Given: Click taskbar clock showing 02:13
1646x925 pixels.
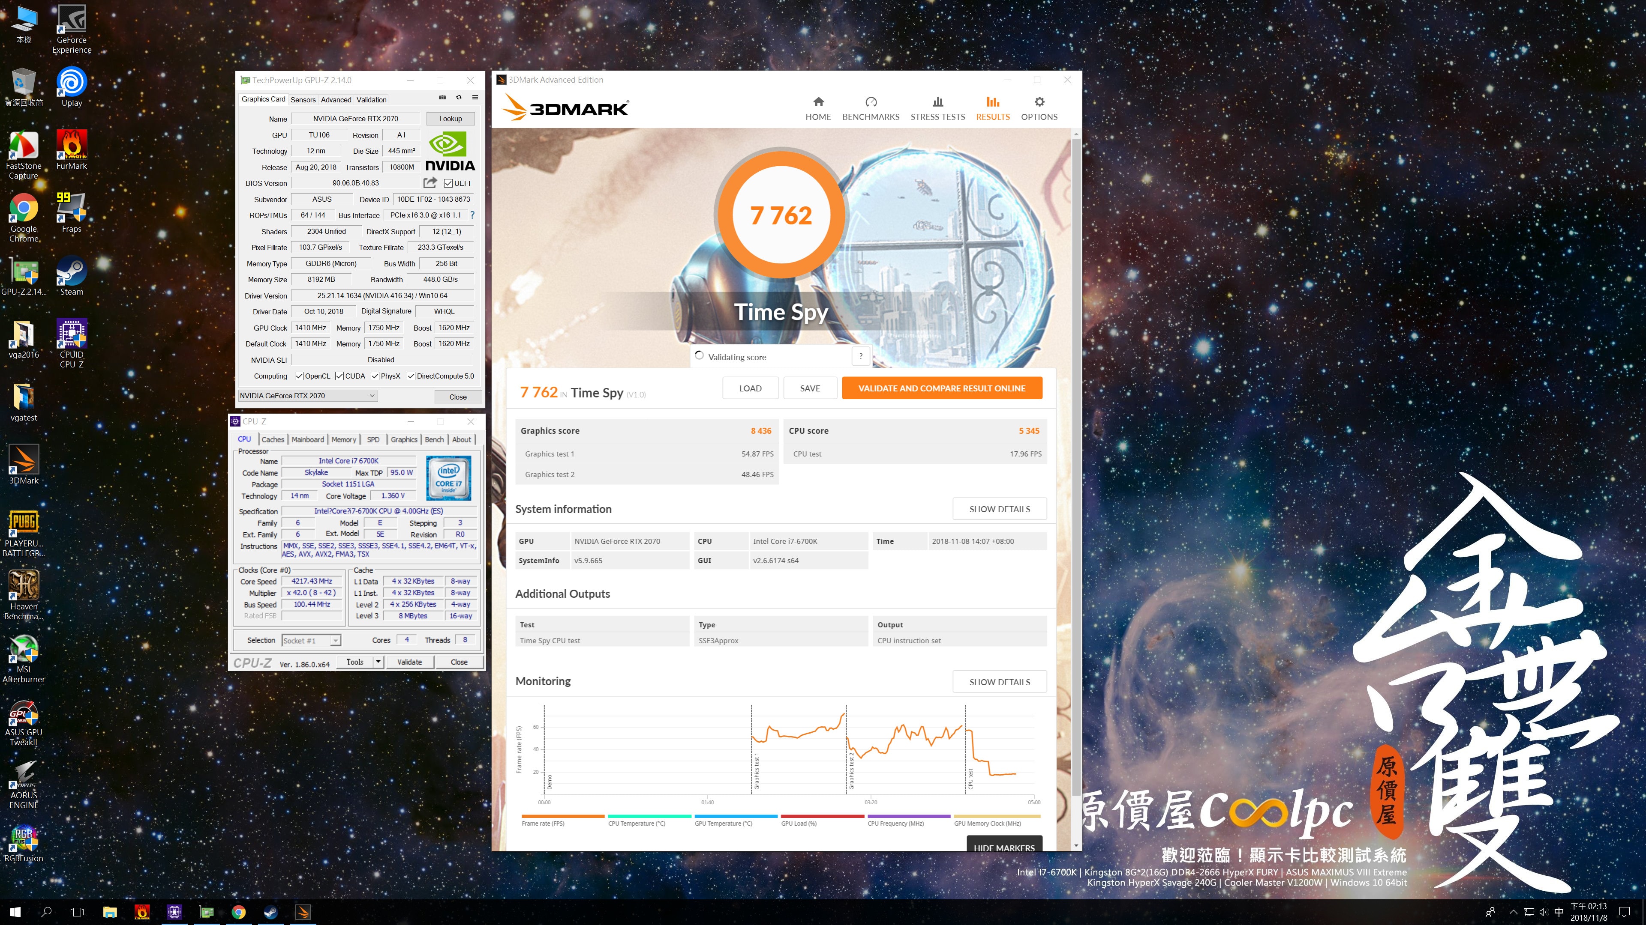Looking at the screenshot, I should tap(1589, 912).
